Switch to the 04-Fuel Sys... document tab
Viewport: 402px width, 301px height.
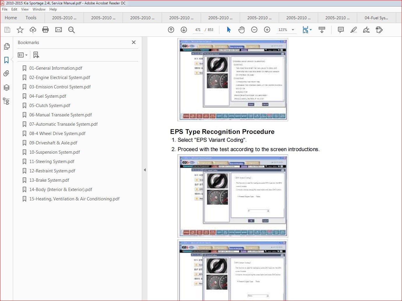[376, 18]
